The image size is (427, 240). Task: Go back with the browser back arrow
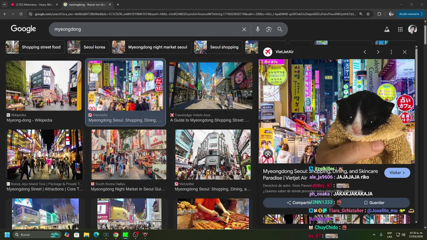5,14
